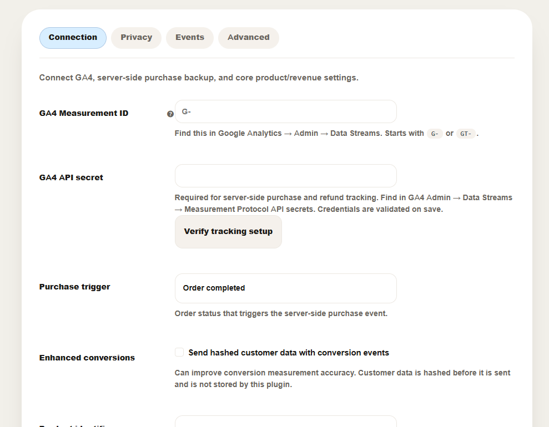549x427 pixels.
Task: Click the 'G-' code hint badge
Action: 435,134
